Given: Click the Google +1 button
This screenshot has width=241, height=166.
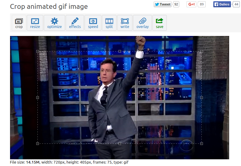Looking at the screenshot, I should pos(191,4).
